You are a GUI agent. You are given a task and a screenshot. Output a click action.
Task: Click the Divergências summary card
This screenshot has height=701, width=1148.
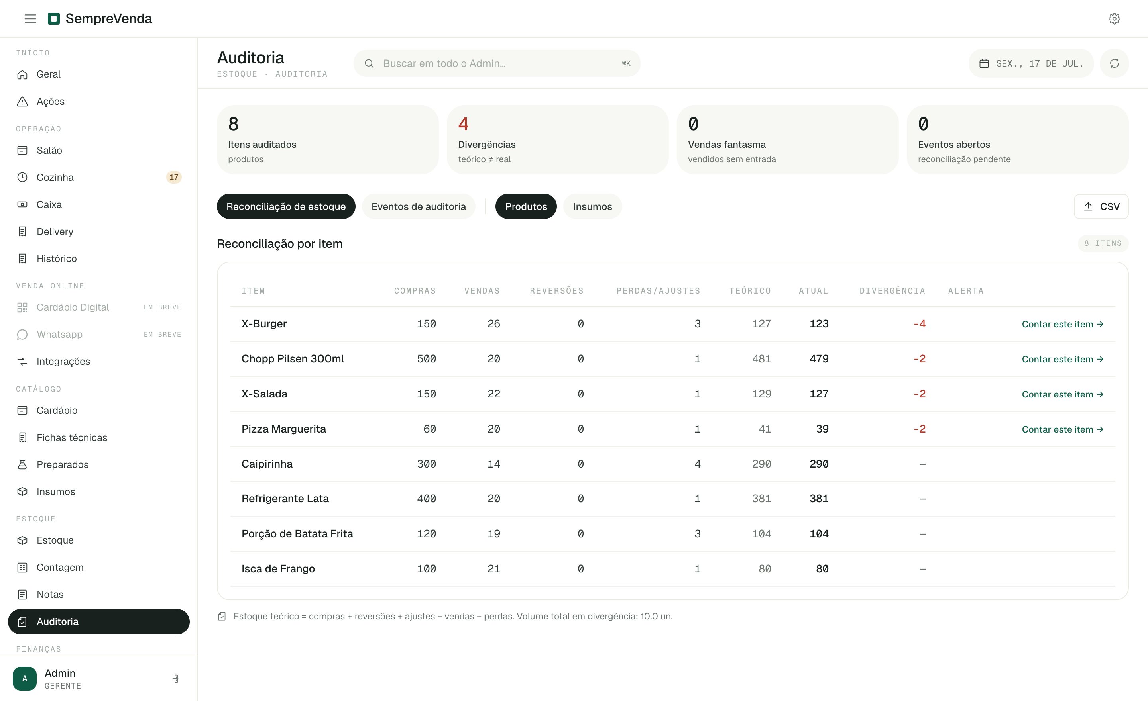[x=557, y=140]
